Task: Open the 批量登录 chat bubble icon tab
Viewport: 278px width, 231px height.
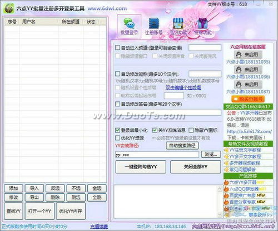Action: pyautogui.click(x=129, y=27)
